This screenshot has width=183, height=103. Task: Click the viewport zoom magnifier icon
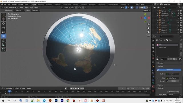tap(148, 25)
